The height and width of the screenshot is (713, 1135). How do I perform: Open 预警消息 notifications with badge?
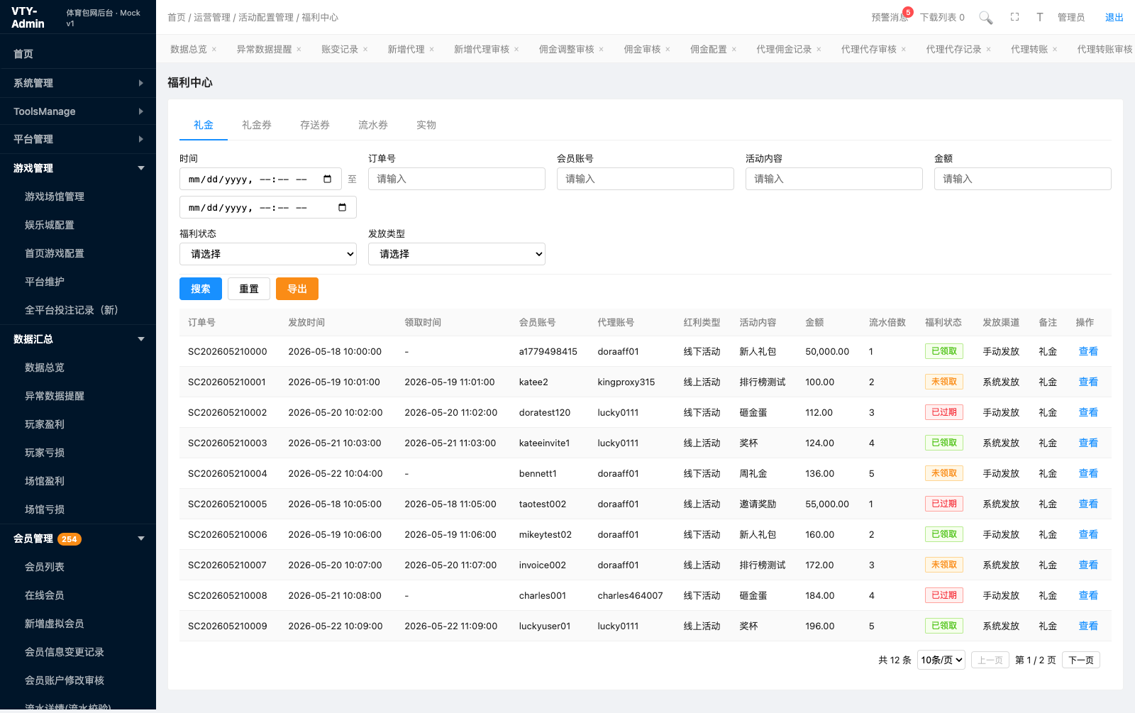tap(891, 16)
